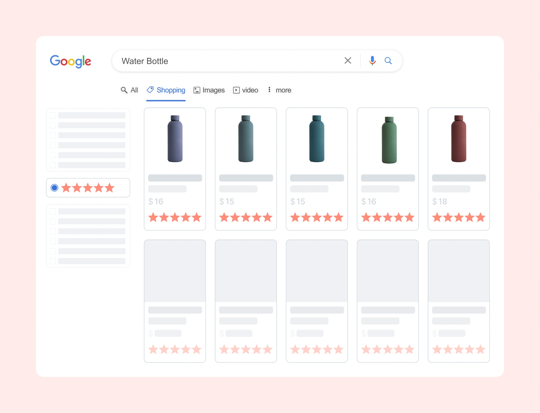The image size is (540, 413).
Task: Click the Water Bottle search field
Action: [x=228, y=61]
